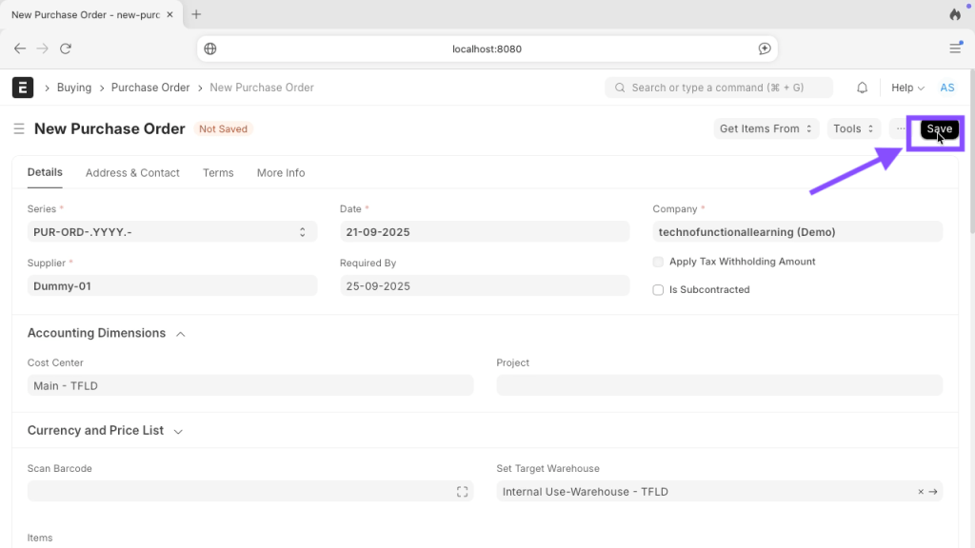Image resolution: width=975 pixels, height=548 pixels.
Task: Clear the Set Target Warehouse value
Action: (921, 492)
